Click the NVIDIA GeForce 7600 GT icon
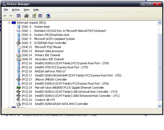 19,71
